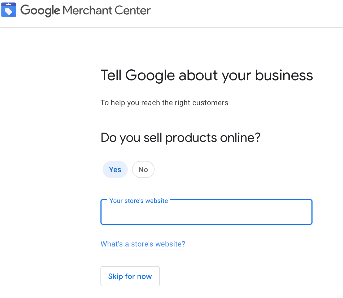Click the To help you reach subtitle
This screenshot has width=343, height=298.
pyautogui.click(x=164, y=103)
